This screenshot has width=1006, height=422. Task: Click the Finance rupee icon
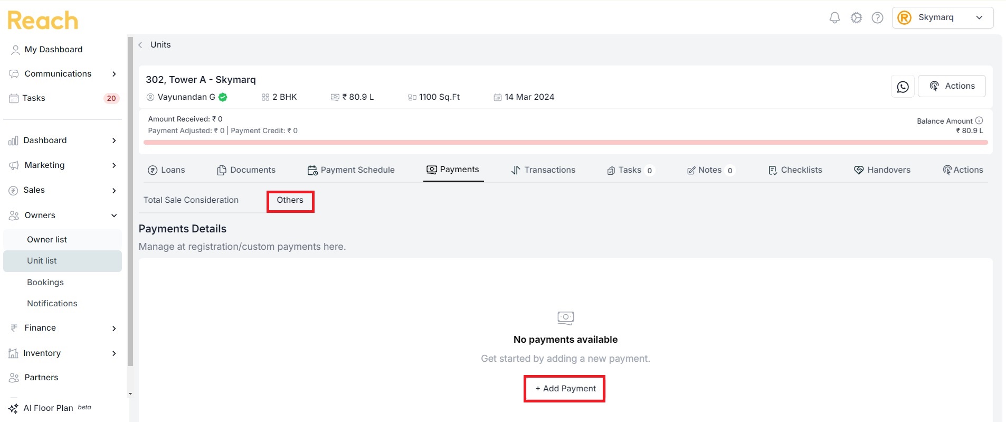point(14,328)
